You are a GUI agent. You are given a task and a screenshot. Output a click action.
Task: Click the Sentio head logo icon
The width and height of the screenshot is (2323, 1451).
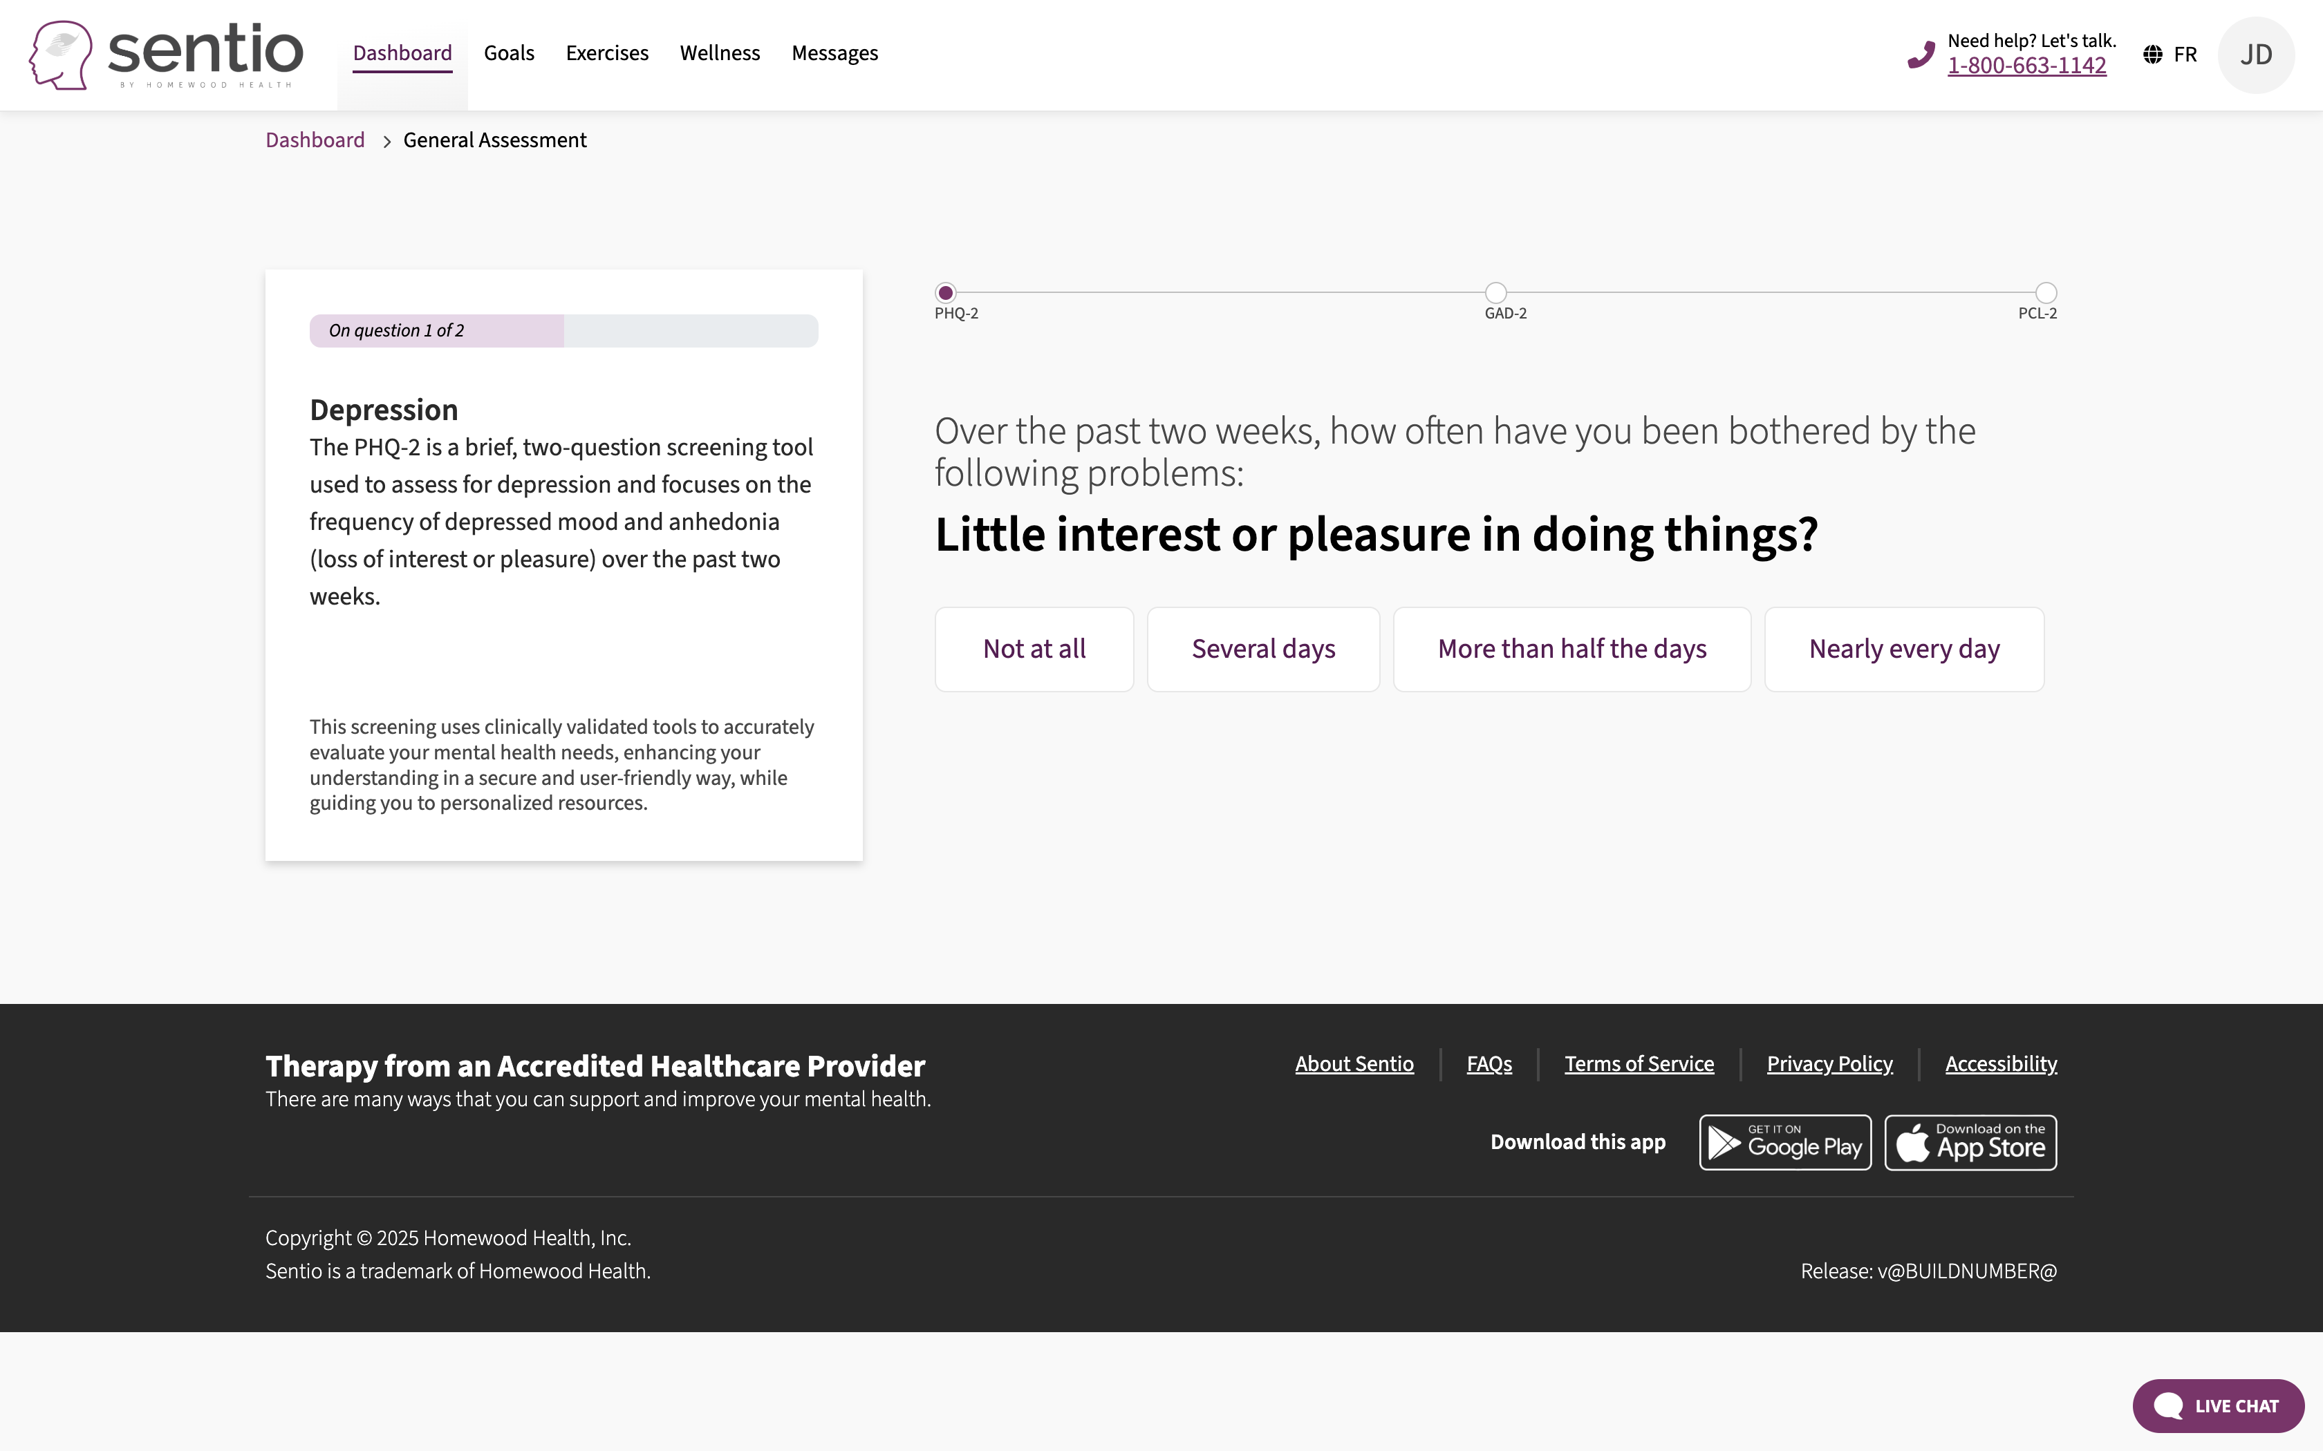point(60,55)
